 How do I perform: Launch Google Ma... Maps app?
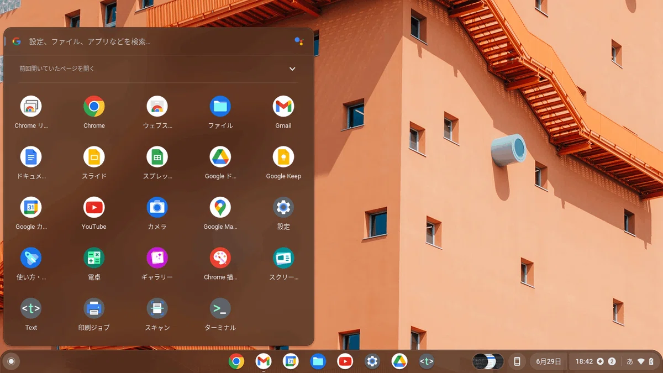pyautogui.click(x=220, y=207)
